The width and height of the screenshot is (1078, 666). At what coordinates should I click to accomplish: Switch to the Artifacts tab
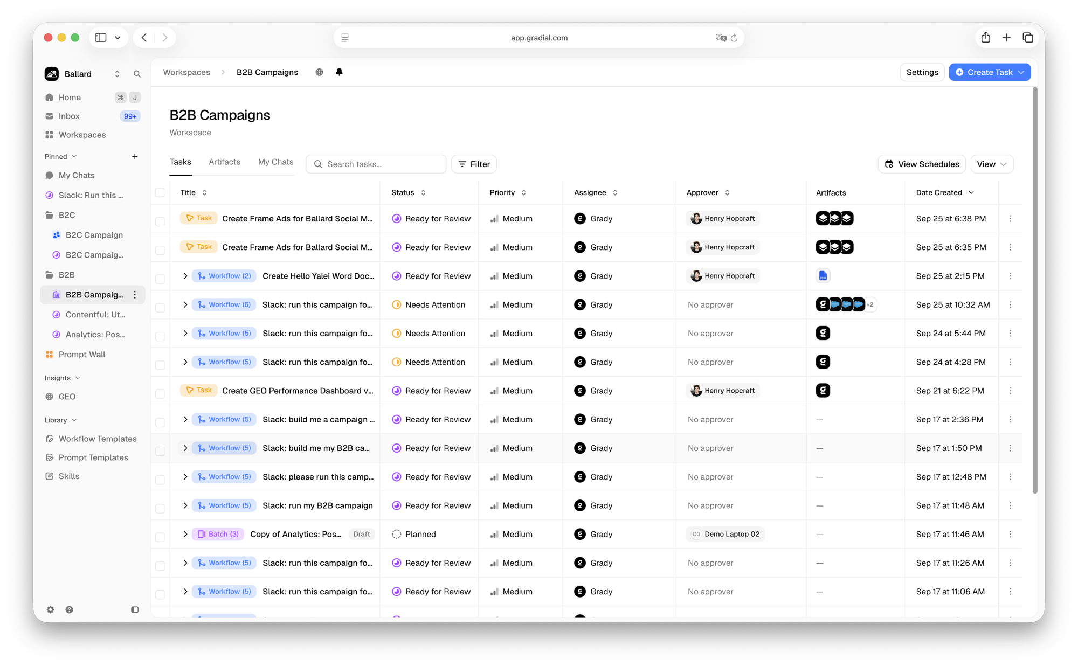pyautogui.click(x=224, y=162)
